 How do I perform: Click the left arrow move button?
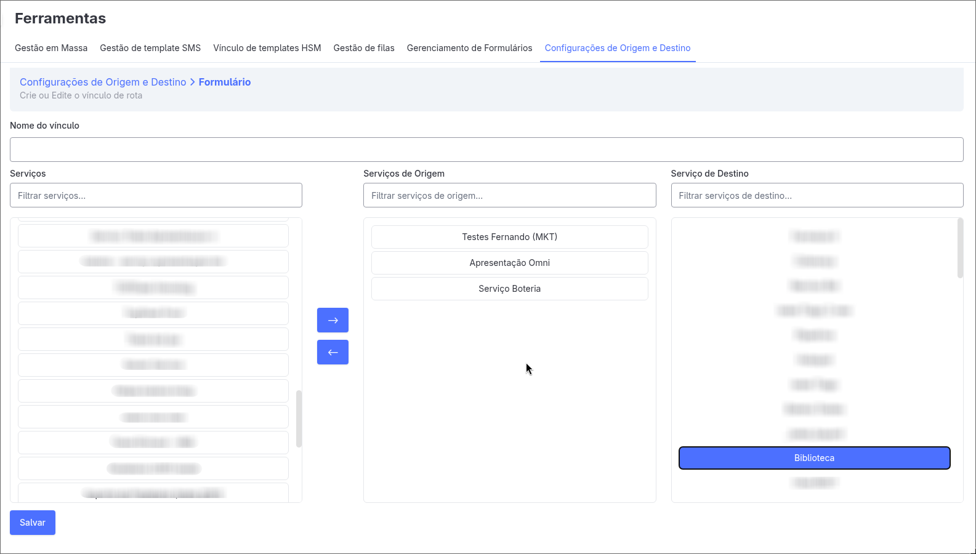pos(333,352)
